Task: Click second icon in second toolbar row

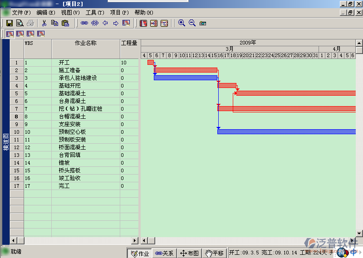Action: 20,34
